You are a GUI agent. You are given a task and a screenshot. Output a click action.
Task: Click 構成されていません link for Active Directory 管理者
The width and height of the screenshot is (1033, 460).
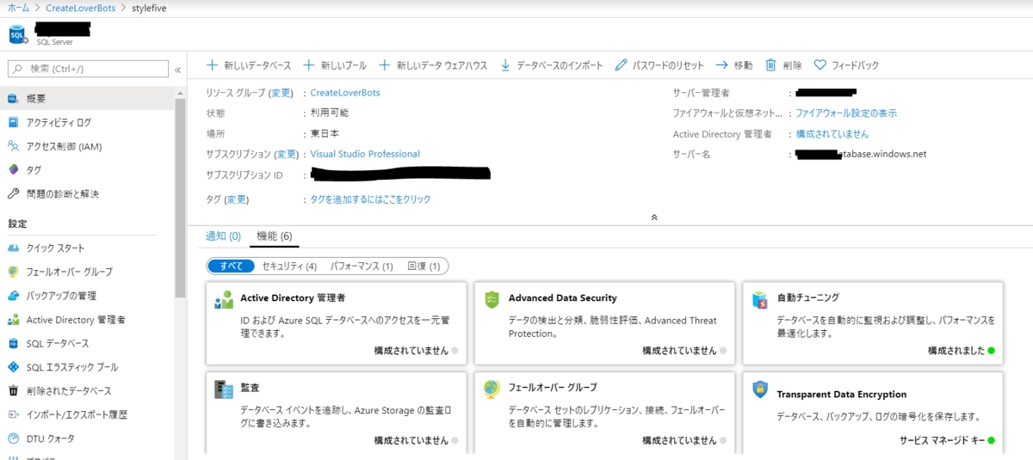(x=832, y=134)
